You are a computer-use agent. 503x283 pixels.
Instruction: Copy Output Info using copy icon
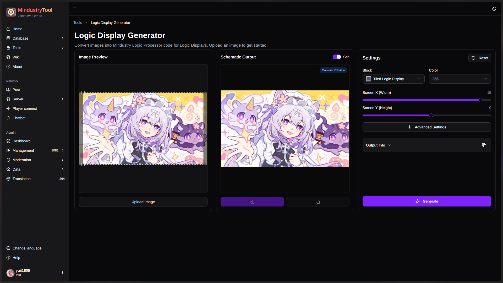click(484, 145)
